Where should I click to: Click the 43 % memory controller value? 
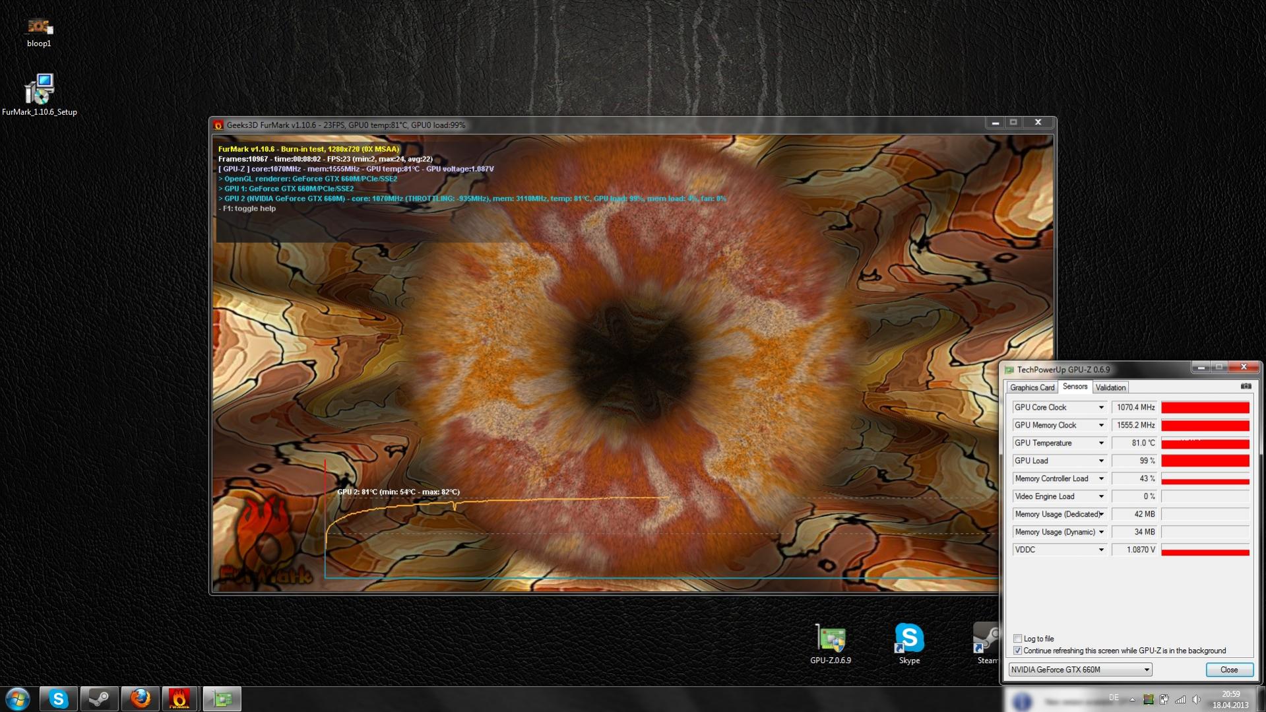coord(1135,479)
